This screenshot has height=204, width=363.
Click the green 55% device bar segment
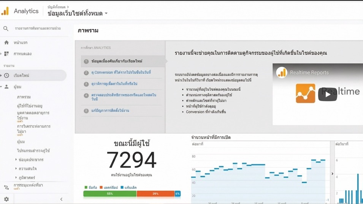110,194
